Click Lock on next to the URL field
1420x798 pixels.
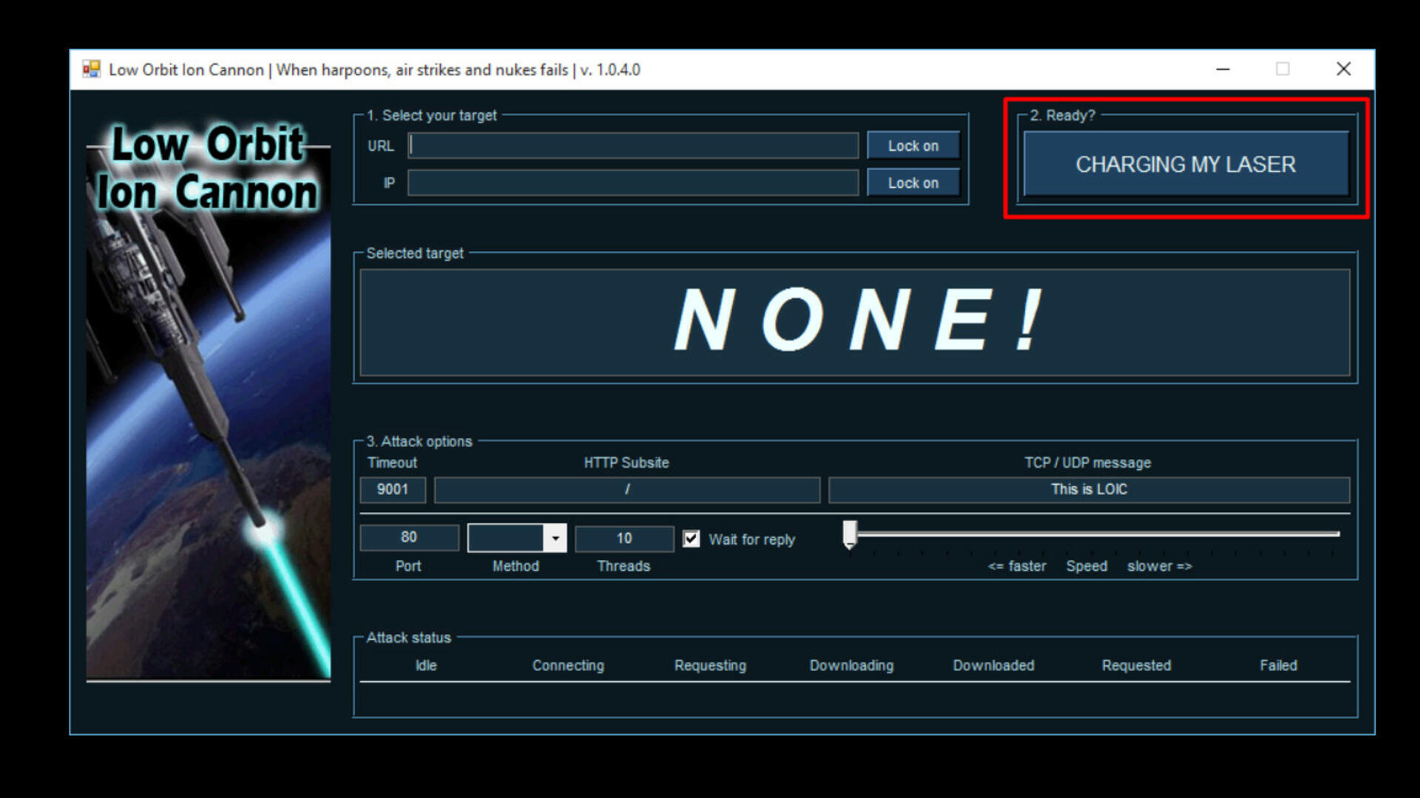point(913,146)
